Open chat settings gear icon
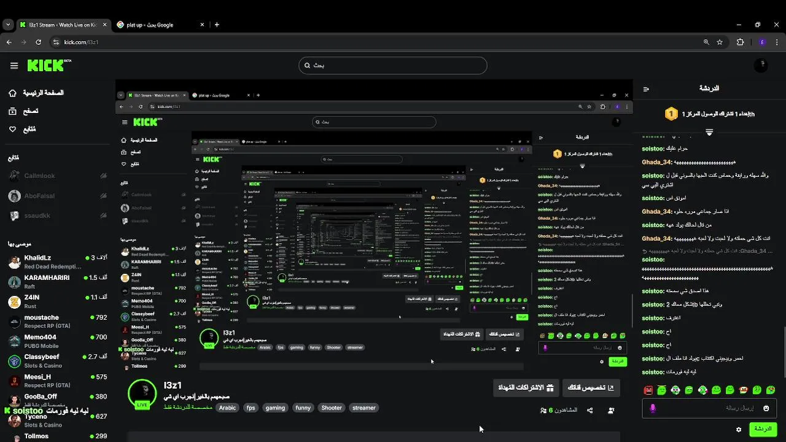The image size is (786, 442). click(x=739, y=430)
